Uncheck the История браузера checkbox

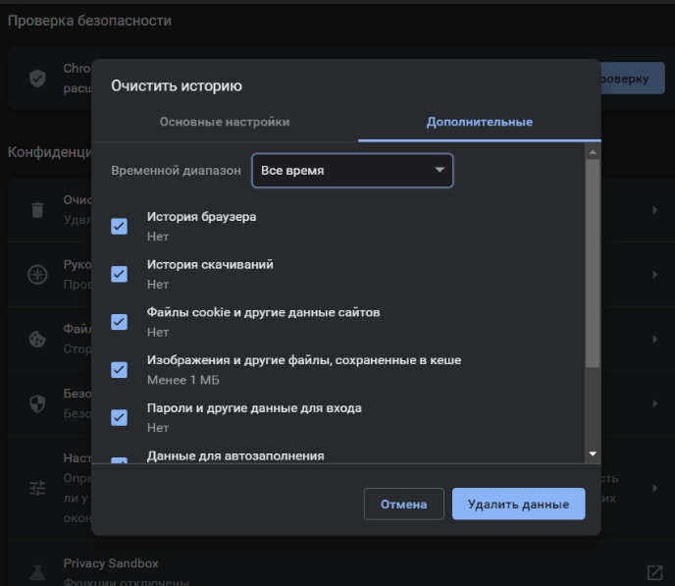coord(120,227)
